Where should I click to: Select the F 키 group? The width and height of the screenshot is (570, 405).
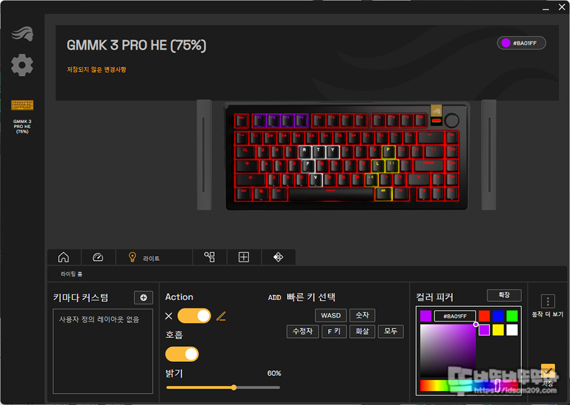coord(334,331)
